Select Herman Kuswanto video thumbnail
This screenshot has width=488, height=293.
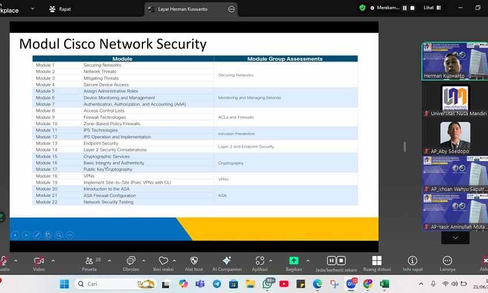point(455,61)
